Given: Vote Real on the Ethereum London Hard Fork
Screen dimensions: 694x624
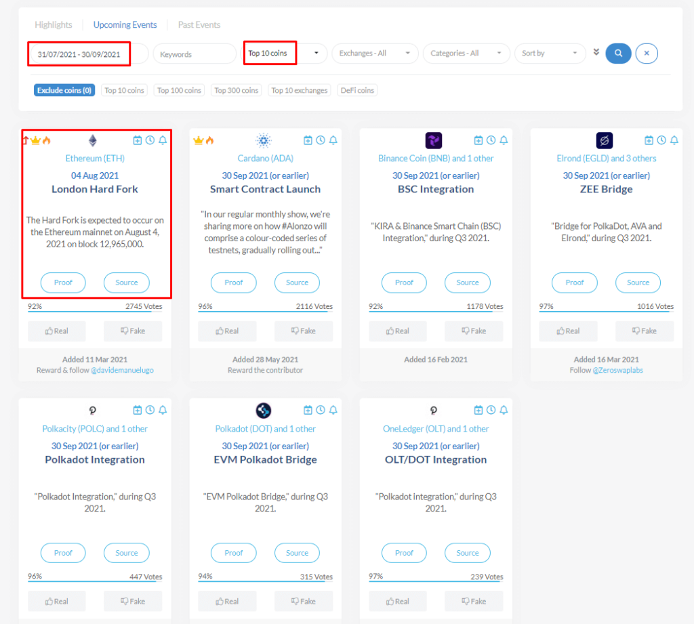Looking at the screenshot, I should pyautogui.click(x=57, y=331).
